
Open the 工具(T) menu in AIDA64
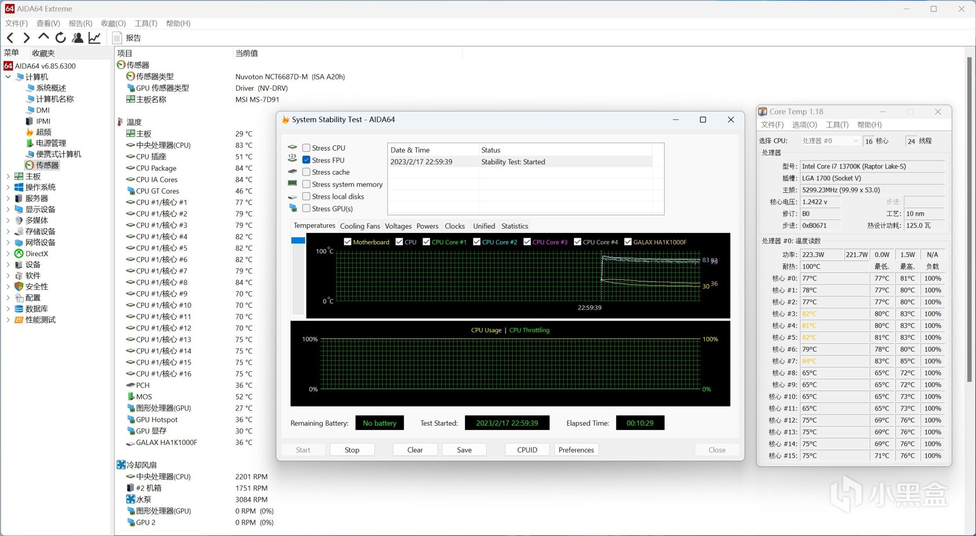click(146, 23)
